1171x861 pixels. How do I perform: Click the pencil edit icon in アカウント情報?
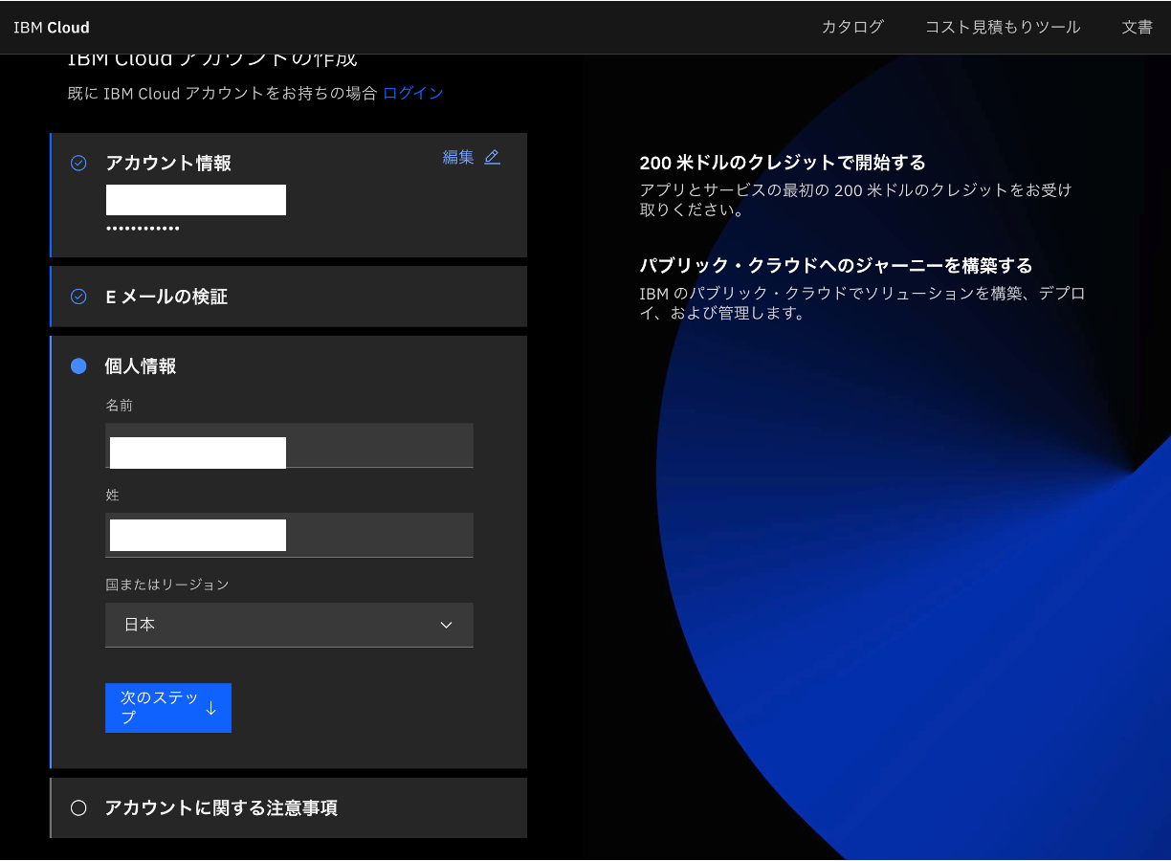492,157
